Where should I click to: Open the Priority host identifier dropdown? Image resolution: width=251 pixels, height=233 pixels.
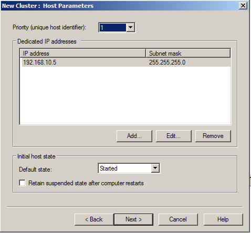(x=131, y=28)
